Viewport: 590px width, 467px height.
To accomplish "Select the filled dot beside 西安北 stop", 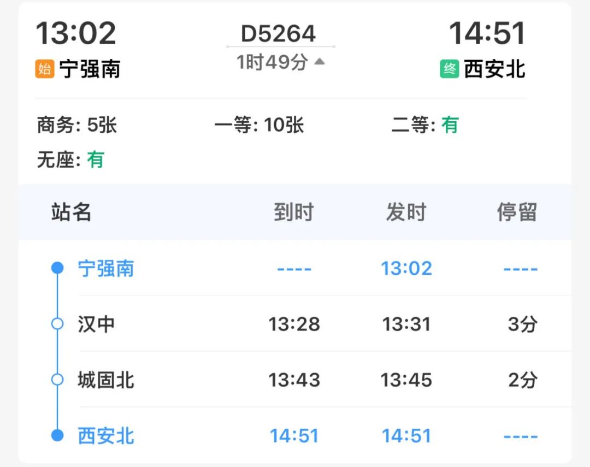I will 57,435.
